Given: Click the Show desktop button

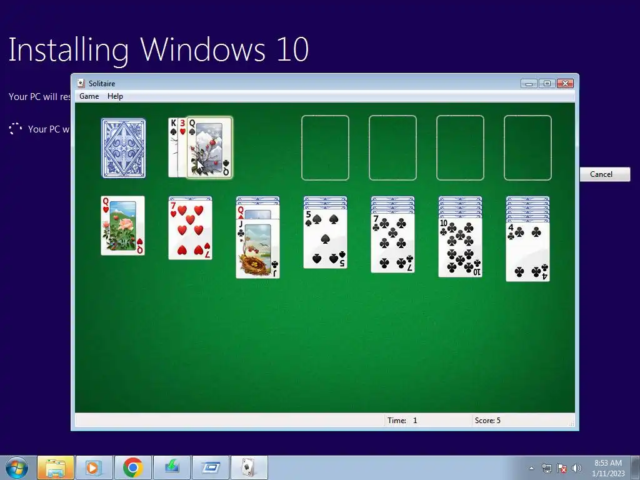Looking at the screenshot, I should click(636, 467).
